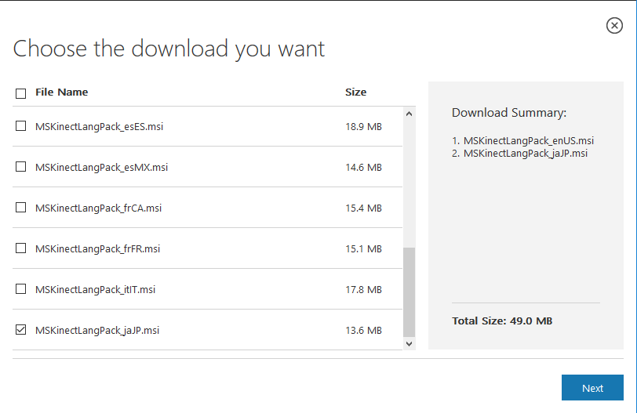The width and height of the screenshot is (637, 413).
Task: Toggle the select-all checkbox beside File Name
Action: pyautogui.click(x=20, y=93)
